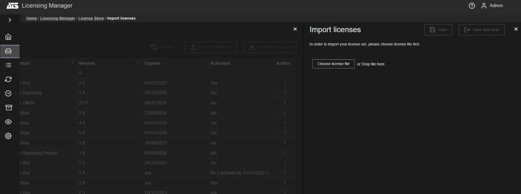
Task: Open action menu for the 01/02/2027 row
Action: coord(285,83)
